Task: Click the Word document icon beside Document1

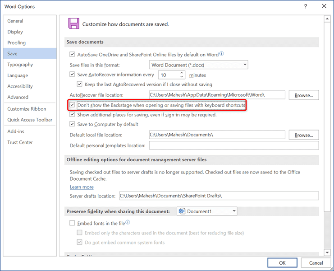Action: coord(182,211)
